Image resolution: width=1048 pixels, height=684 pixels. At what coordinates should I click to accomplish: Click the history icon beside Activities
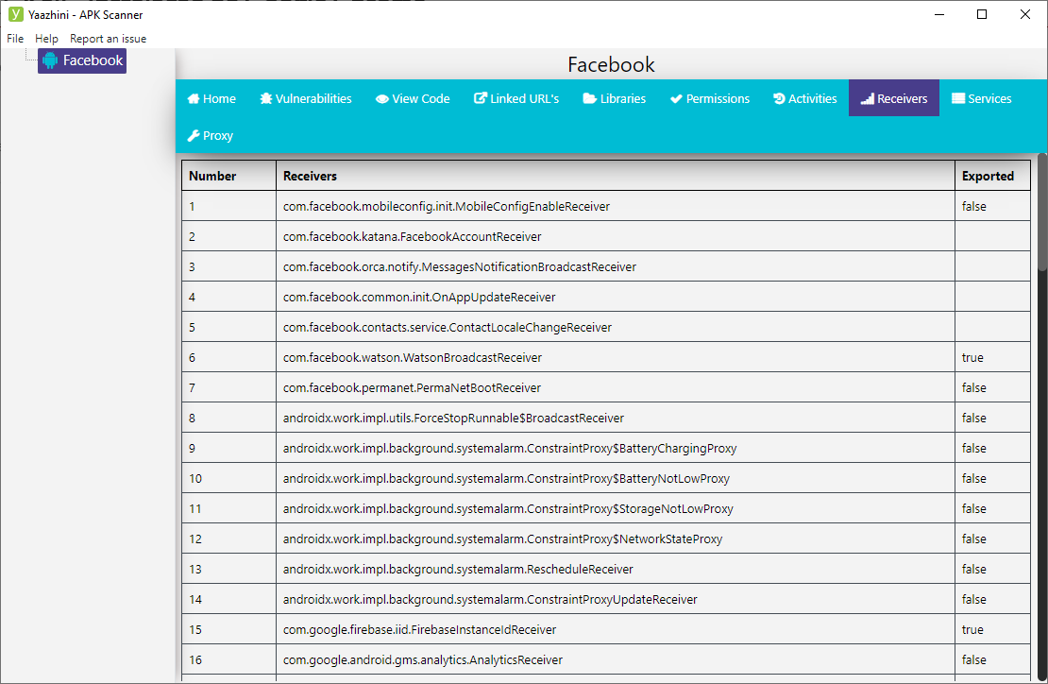(779, 99)
